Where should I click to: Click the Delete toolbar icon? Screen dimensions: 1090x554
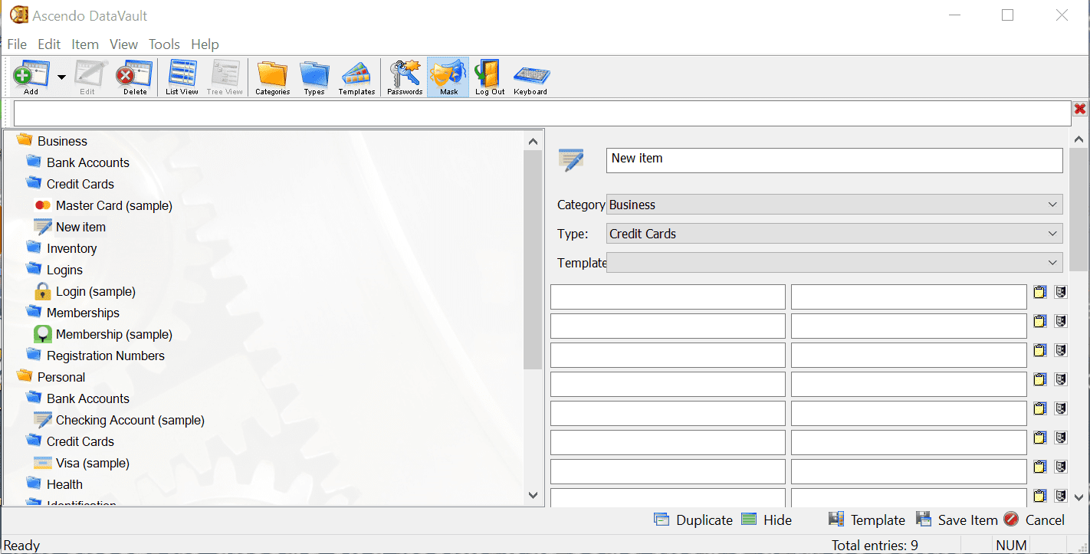(x=135, y=77)
